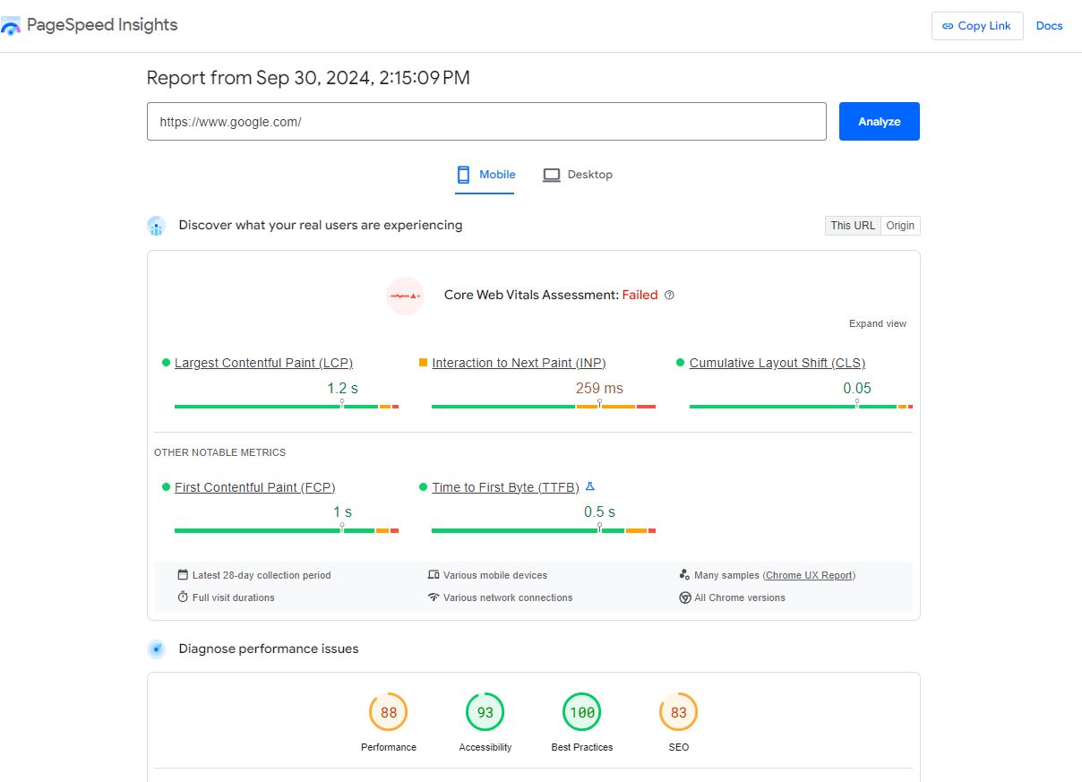Click the TTFB value 0.5 s
This screenshot has width=1082, height=782.
tap(599, 512)
